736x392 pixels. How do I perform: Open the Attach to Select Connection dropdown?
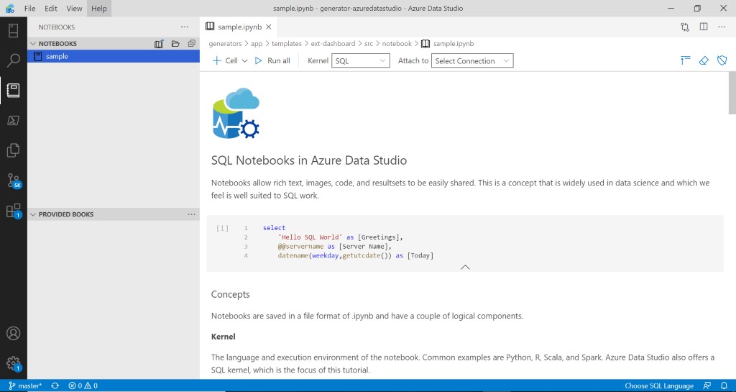[472, 60]
